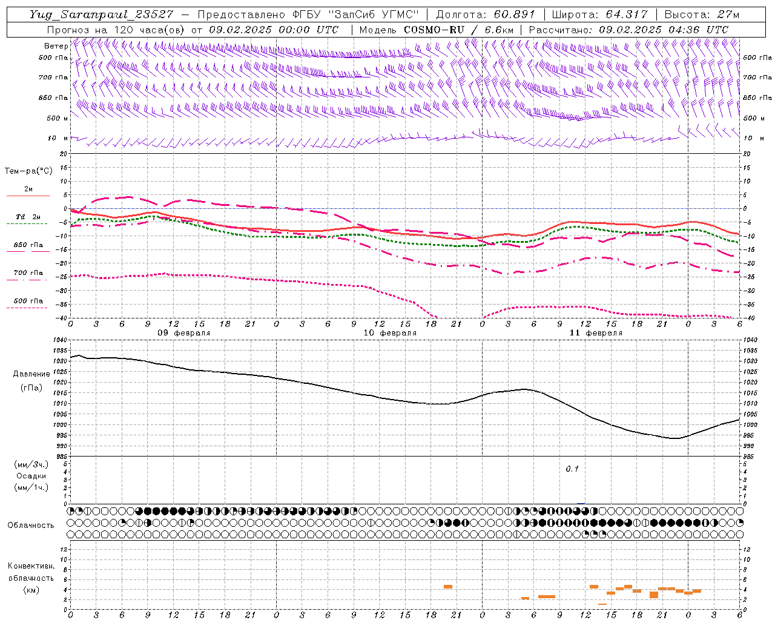
Task: Click the dashed line sample under the "Td 2м" legend
Action: click(28, 224)
